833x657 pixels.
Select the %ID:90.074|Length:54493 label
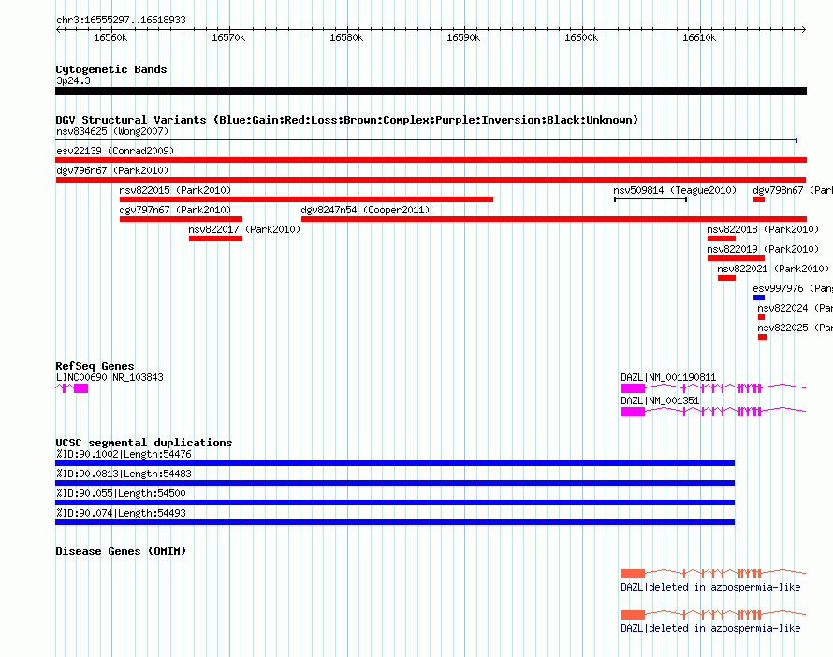point(121,513)
